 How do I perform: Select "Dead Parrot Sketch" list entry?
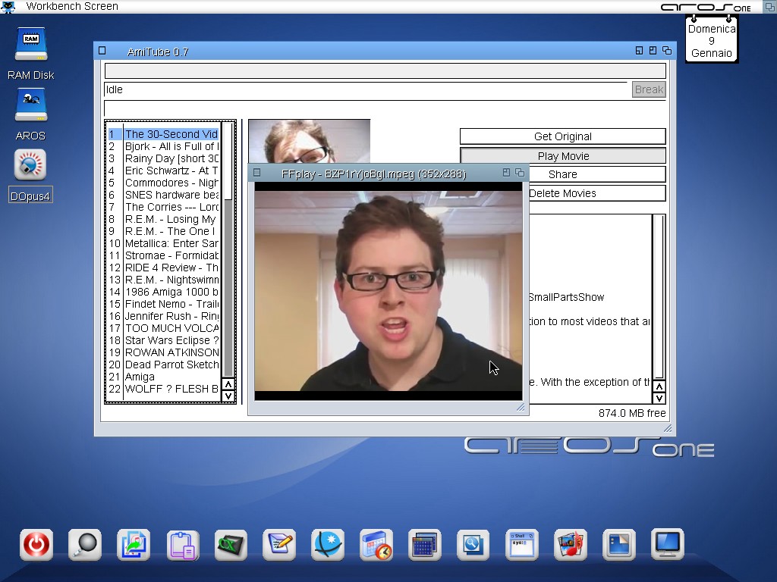point(171,365)
